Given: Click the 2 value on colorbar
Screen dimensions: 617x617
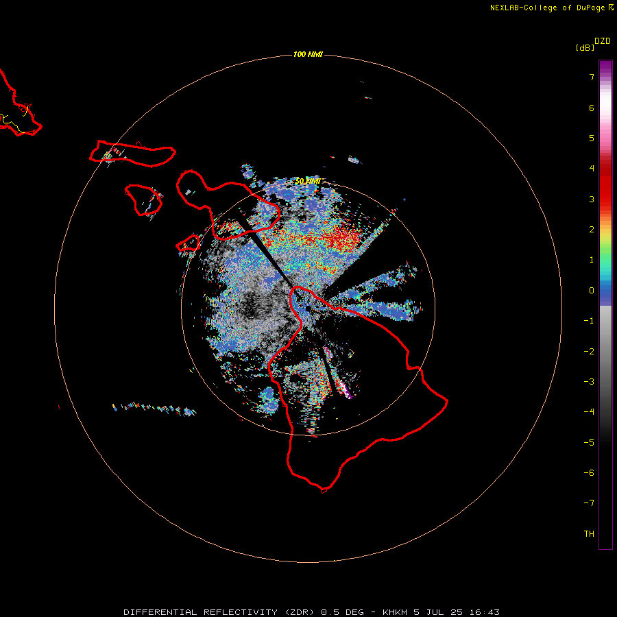Looking at the screenshot, I should [592, 230].
